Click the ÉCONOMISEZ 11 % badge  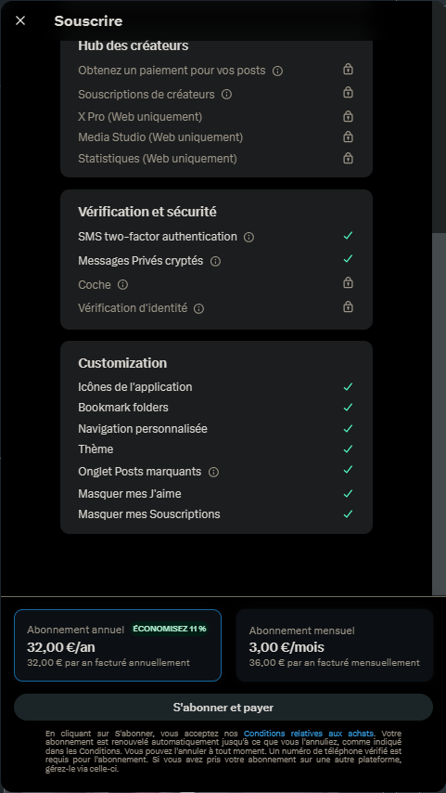(170, 629)
